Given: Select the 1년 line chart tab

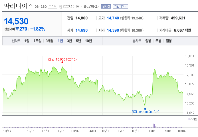Looking at the screenshot, I should coord(60,41).
